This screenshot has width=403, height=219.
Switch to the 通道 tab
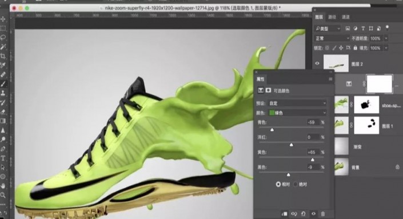[346, 17]
